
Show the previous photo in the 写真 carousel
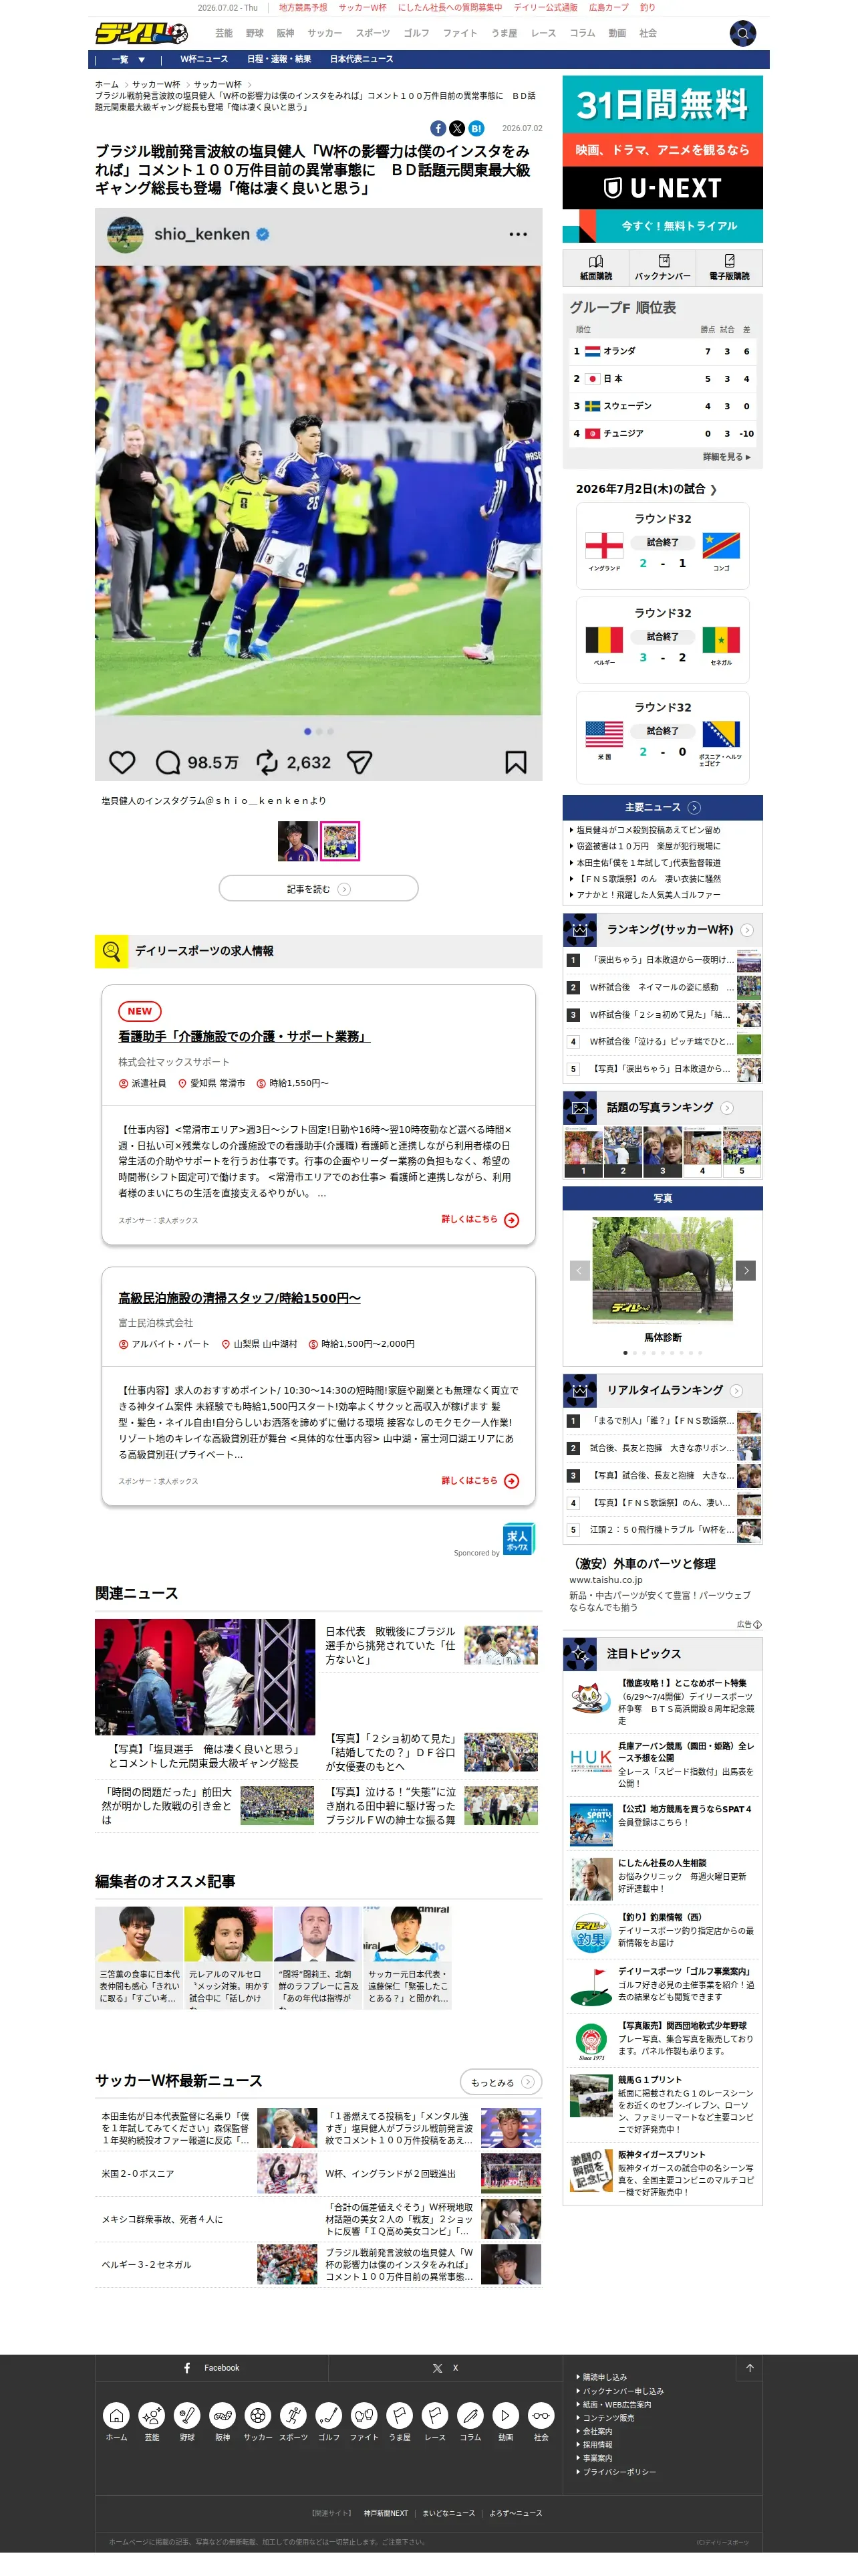coord(579,1270)
